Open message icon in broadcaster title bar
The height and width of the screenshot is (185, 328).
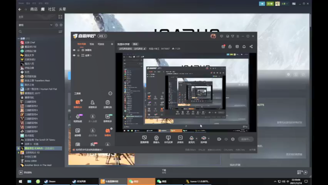[x=221, y=36]
